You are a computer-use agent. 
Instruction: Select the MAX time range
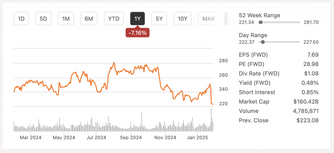tap(208, 19)
